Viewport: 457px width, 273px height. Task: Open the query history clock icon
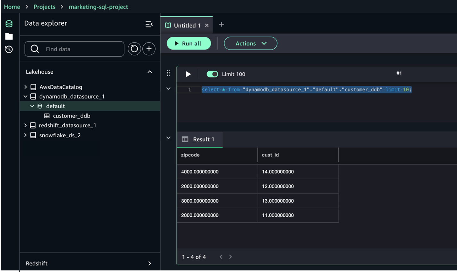pyautogui.click(x=9, y=49)
